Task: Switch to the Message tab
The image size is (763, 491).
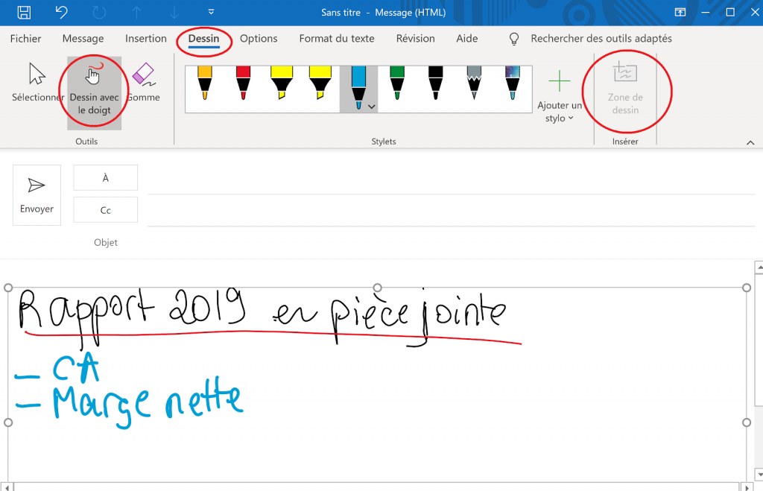Action: 83,39
